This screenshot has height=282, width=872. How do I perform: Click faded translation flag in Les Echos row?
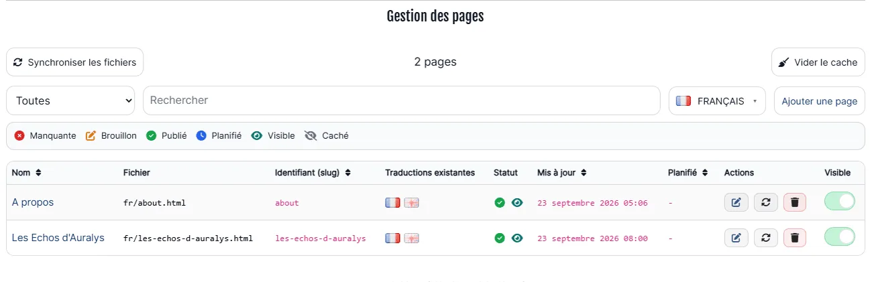pyautogui.click(x=411, y=238)
